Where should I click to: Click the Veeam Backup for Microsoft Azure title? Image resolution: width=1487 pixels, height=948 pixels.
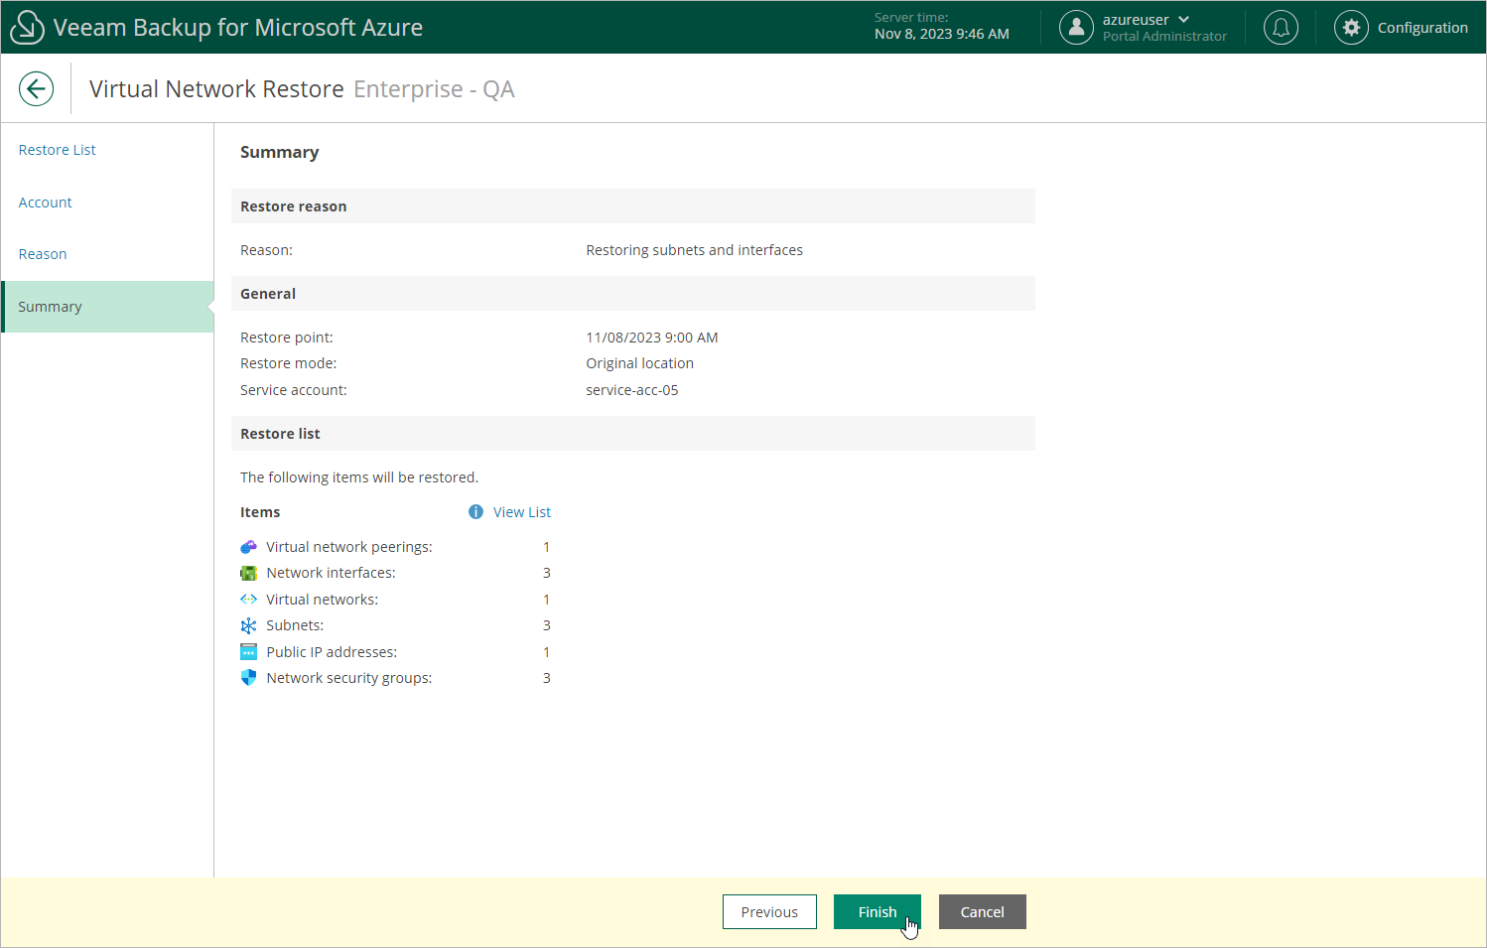coord(238,28)
